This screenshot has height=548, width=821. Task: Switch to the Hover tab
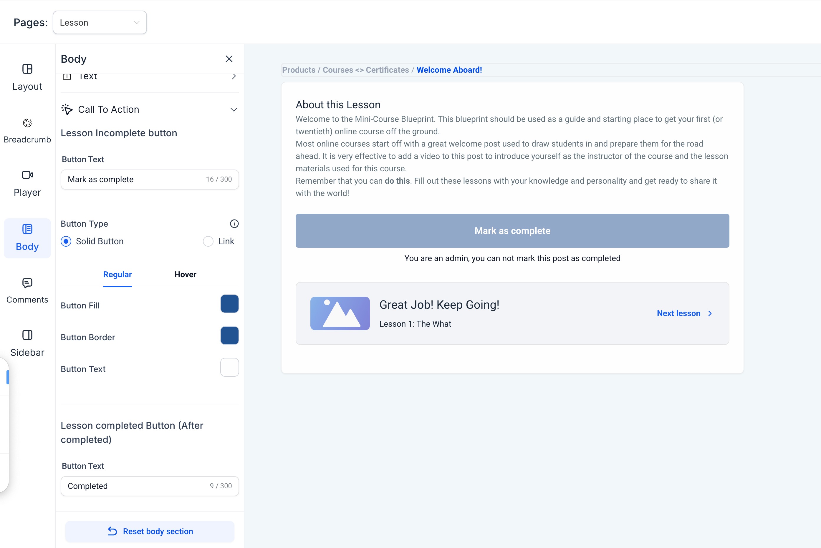(x=185, y=275)
